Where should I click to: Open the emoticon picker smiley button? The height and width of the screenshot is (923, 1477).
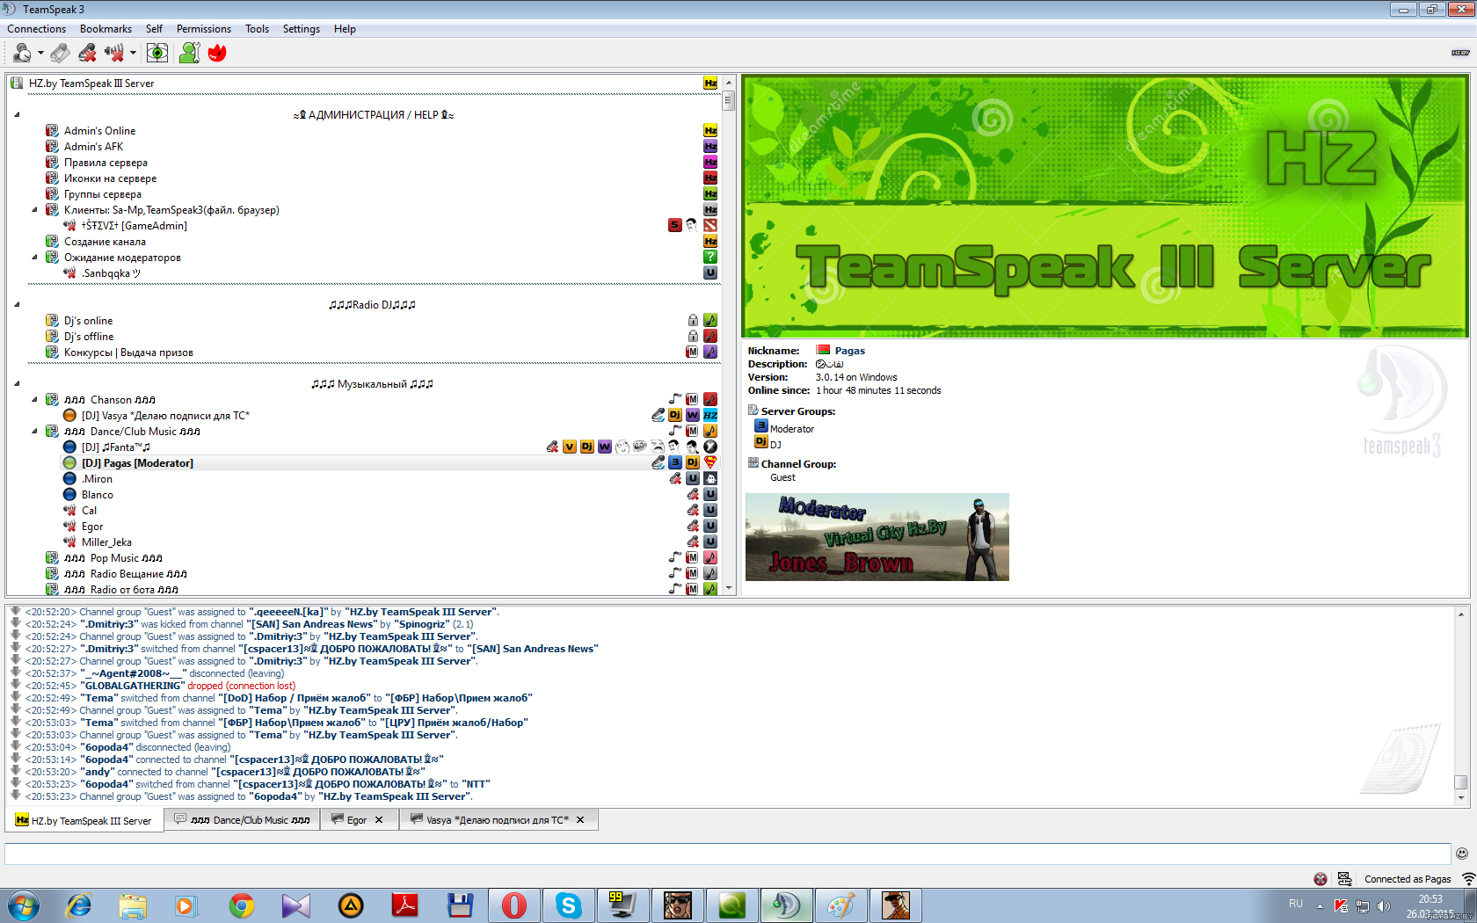coord(1462,854)
